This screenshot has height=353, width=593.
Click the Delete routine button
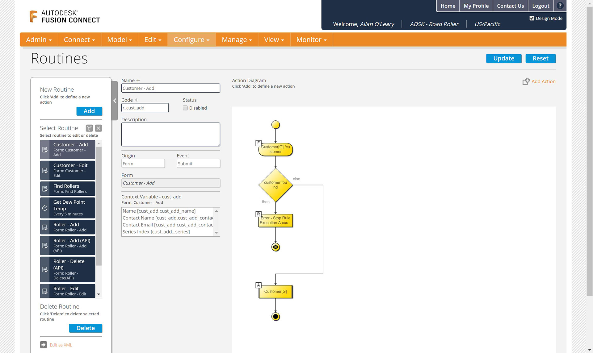pos(86,328)
